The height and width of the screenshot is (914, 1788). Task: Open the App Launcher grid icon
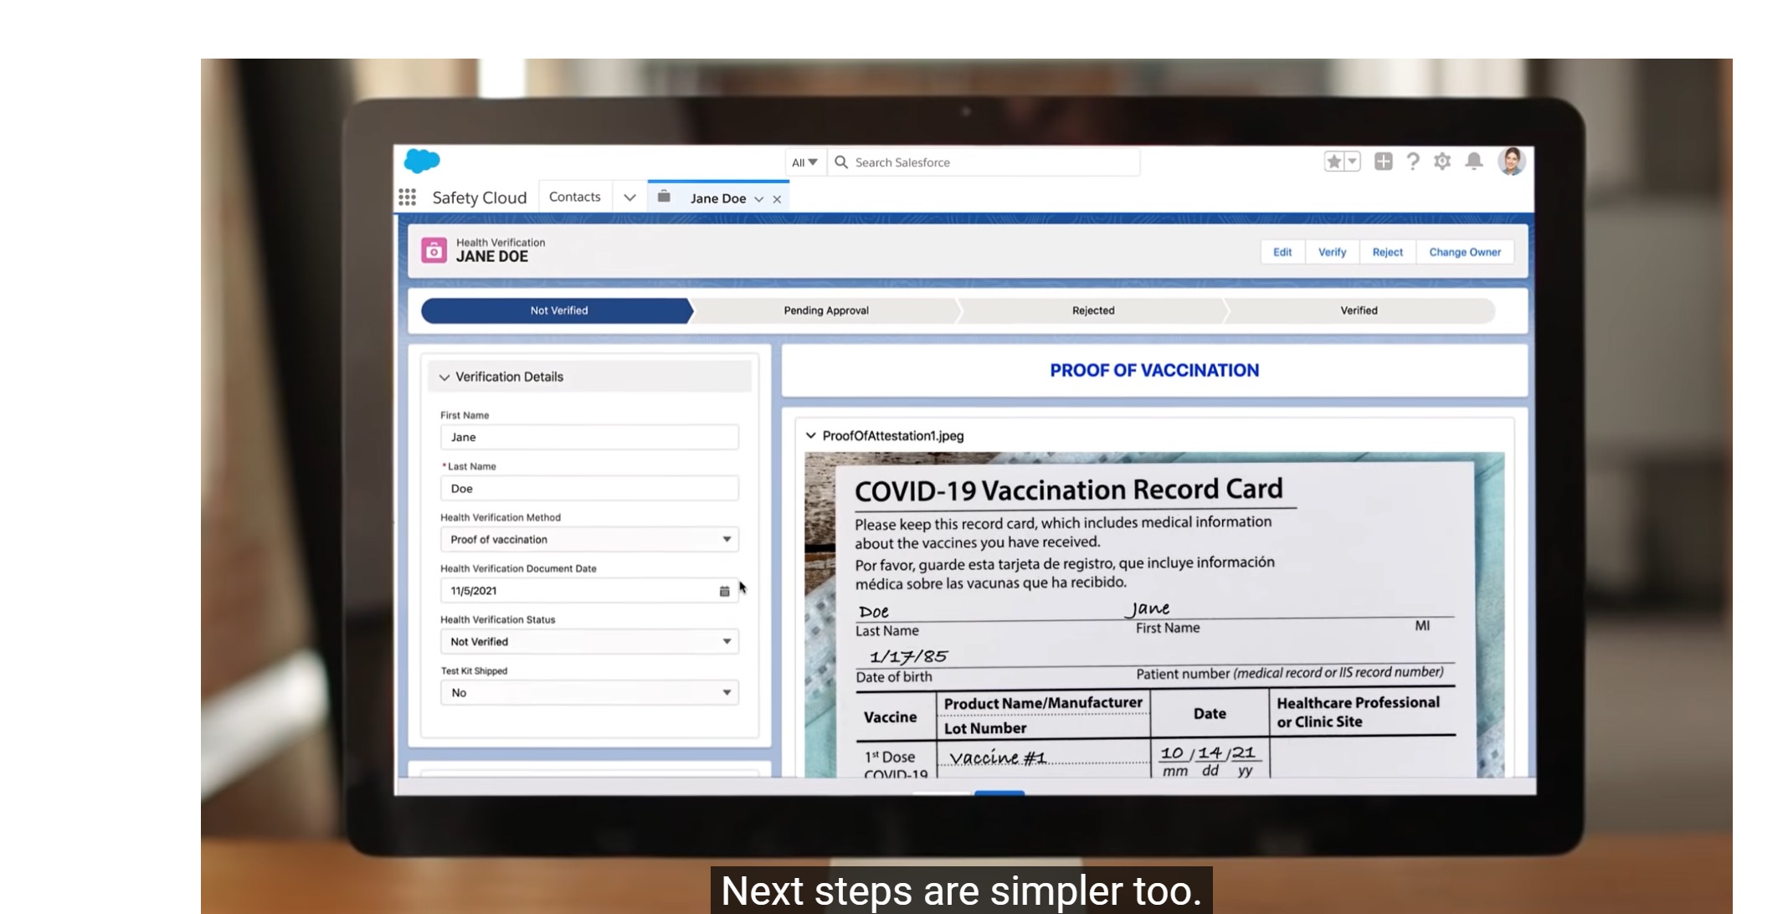click(408, 198)
